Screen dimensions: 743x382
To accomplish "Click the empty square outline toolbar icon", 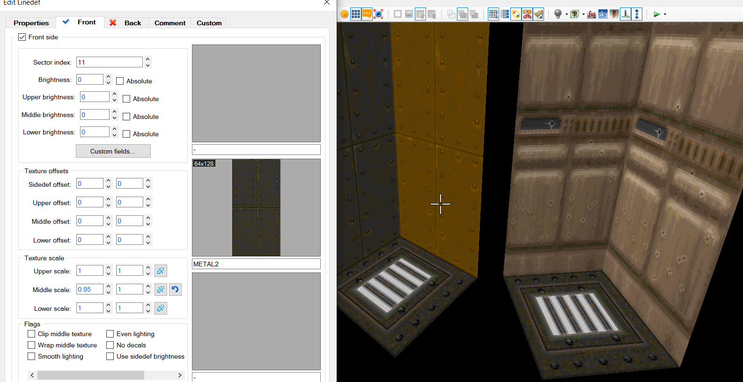I will 397,14.
